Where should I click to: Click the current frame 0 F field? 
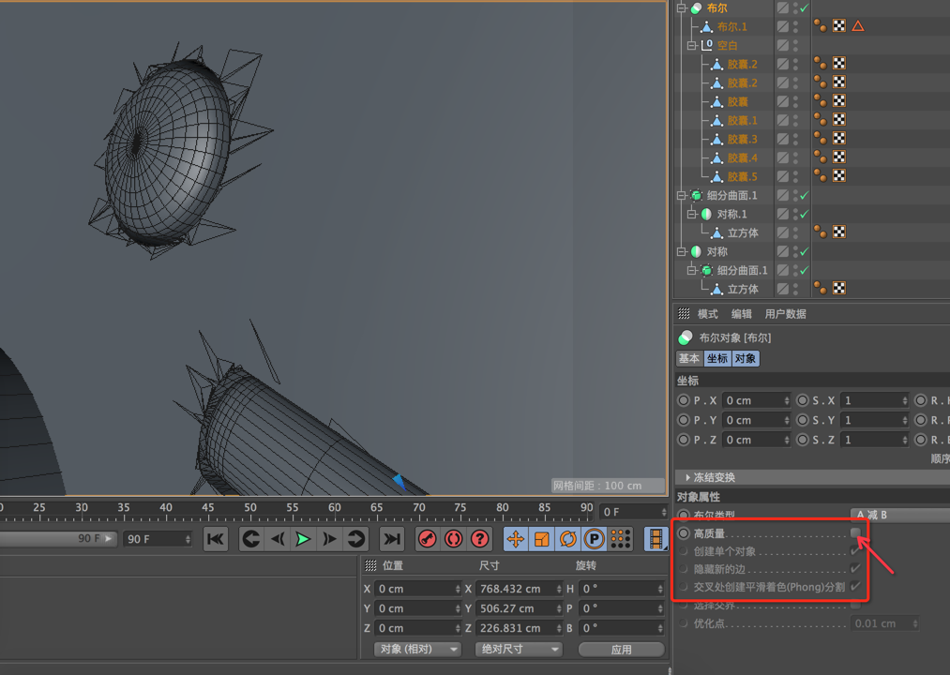(634, 512)
